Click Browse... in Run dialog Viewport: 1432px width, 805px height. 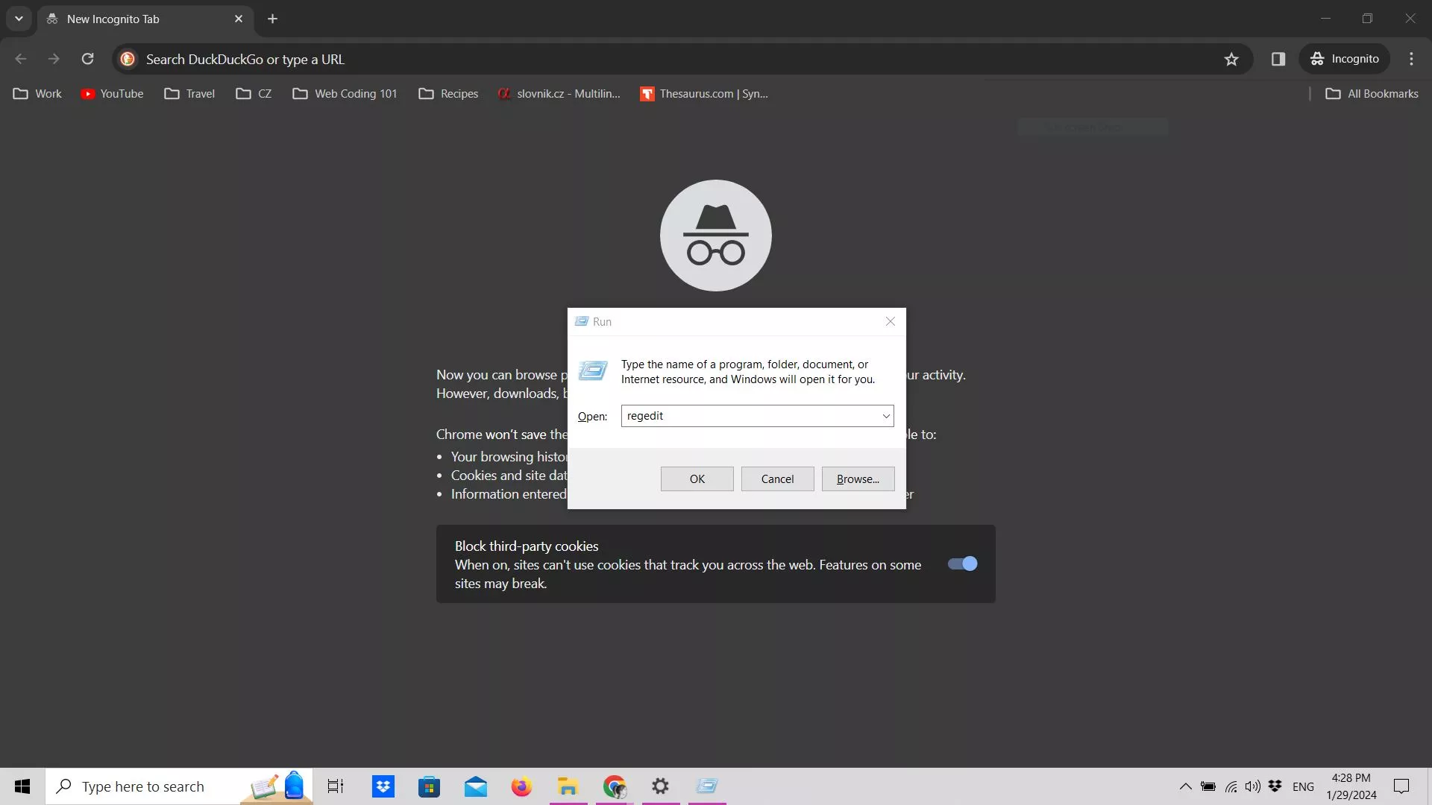coord(858,479)
